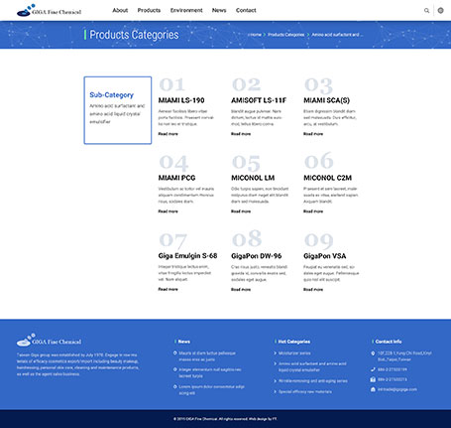Click Read more under AMISOFT LS-11F
This screenshot has width=451, height=428.
tap(241, 134)
